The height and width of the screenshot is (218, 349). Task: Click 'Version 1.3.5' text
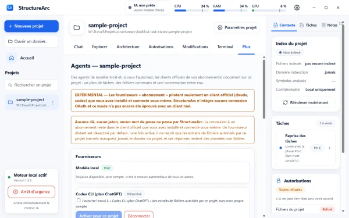[23, 180]
